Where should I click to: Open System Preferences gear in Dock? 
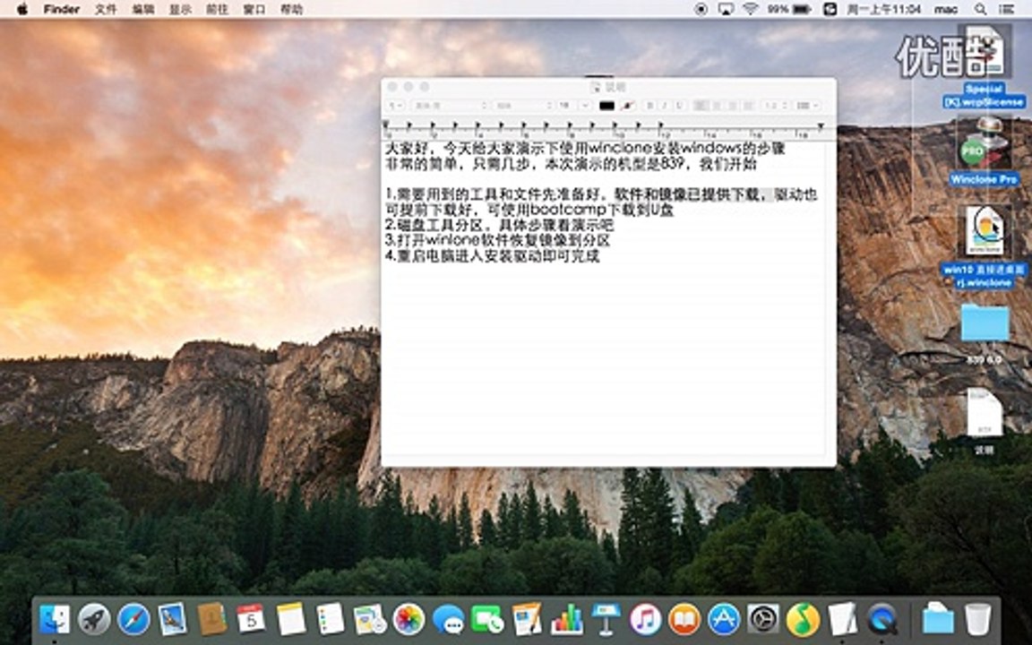tap(763, 619)
